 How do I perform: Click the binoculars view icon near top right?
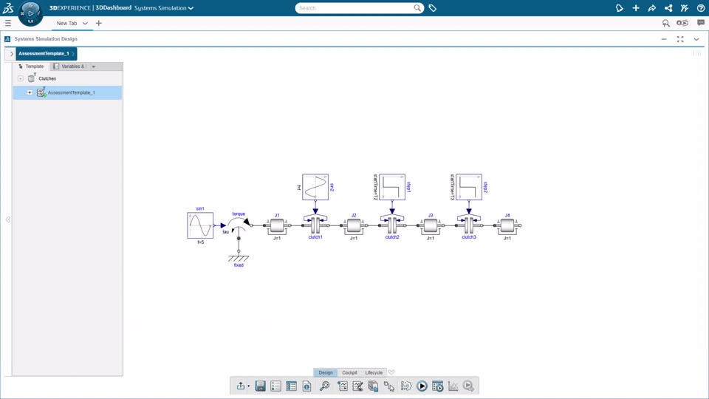(x=682, y=23)
